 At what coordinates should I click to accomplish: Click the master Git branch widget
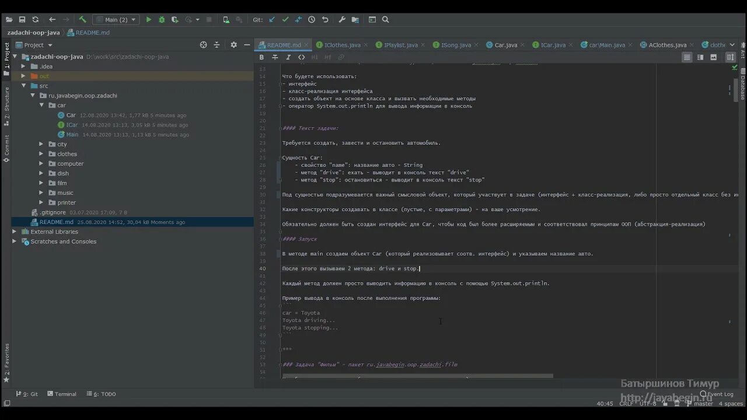699,404
